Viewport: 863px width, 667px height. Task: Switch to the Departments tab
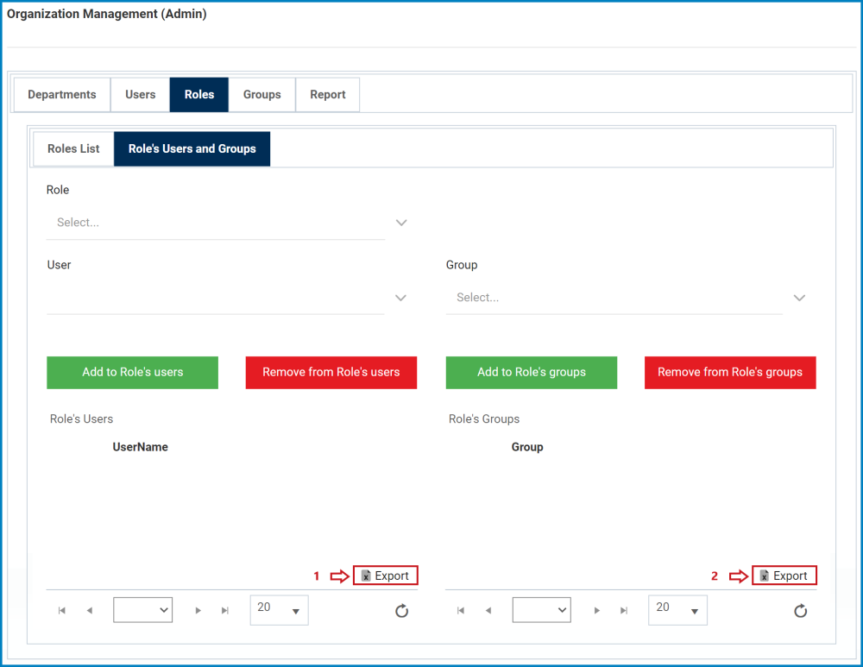click(61, 94)
